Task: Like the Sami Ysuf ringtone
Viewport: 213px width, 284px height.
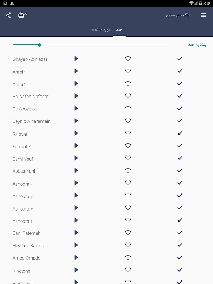Action: pyautogui.click(x=128, y=158)
